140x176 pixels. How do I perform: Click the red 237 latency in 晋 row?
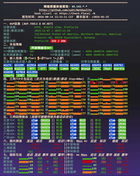(x=100, y=82)
